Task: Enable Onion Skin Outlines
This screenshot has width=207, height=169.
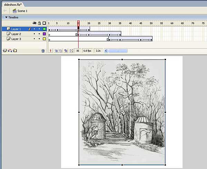Action: 60,51
